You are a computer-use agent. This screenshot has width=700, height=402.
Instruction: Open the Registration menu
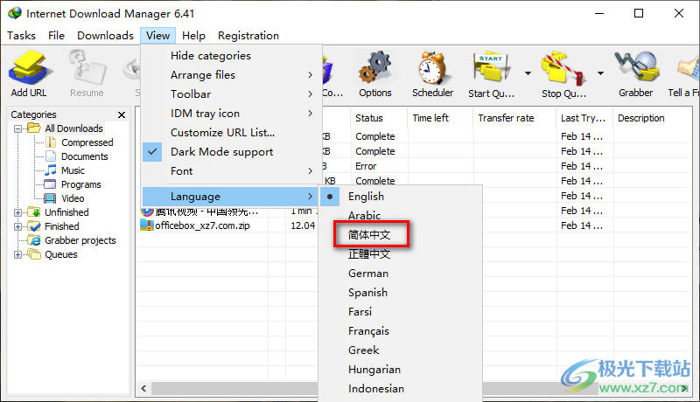(x=248, y=36)
